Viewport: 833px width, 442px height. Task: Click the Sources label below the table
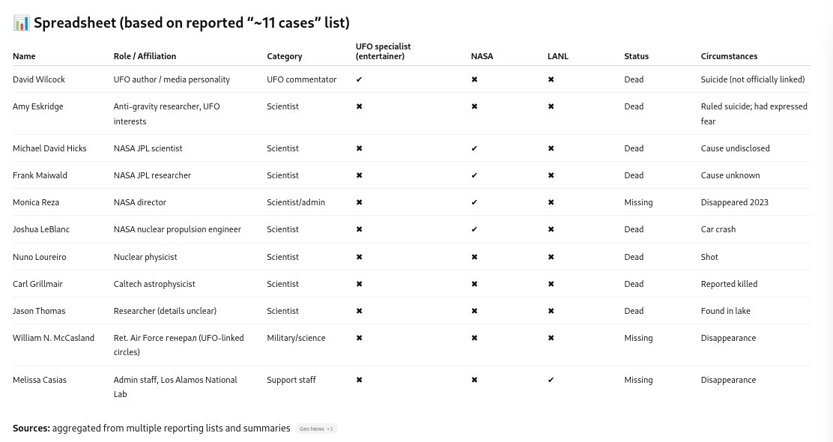click(31, 429)
